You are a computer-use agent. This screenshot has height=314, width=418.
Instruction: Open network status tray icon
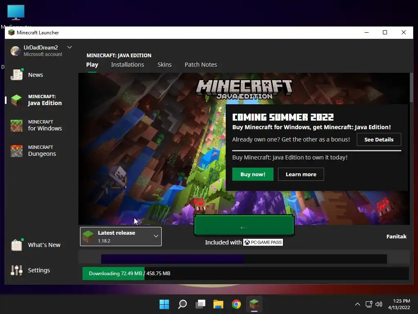point(369,304)
